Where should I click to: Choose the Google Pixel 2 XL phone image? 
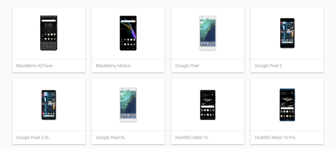pyautogui.click(x=49, y=105)
